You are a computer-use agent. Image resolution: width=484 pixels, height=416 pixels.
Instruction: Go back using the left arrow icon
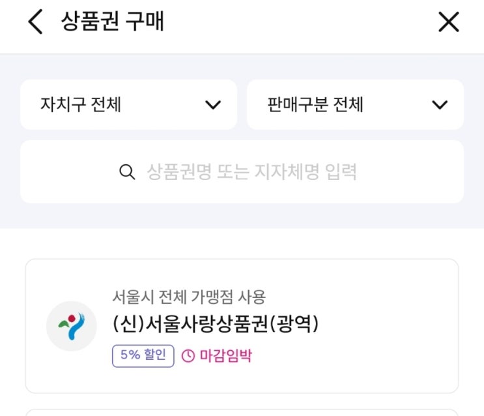click(x=35, y=22)
